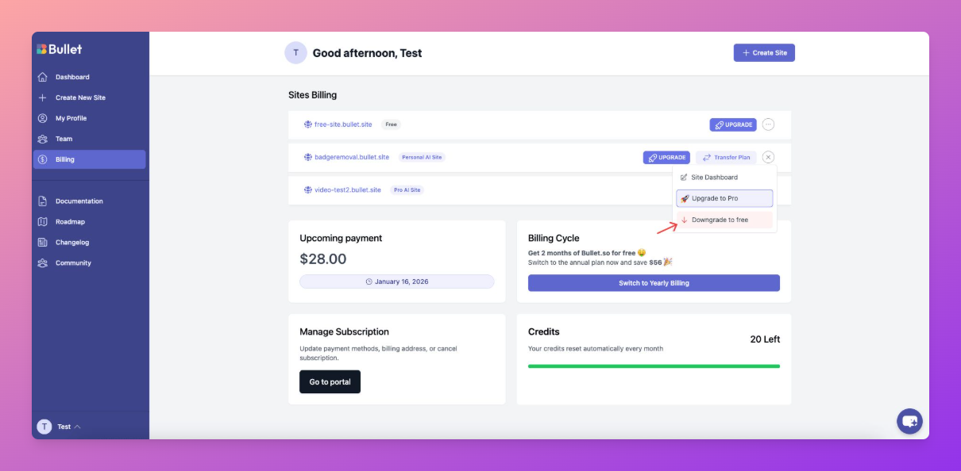Open Documentation in sidebar
The width and height of the screenshot is (961, 471).
tap(79, 201)
